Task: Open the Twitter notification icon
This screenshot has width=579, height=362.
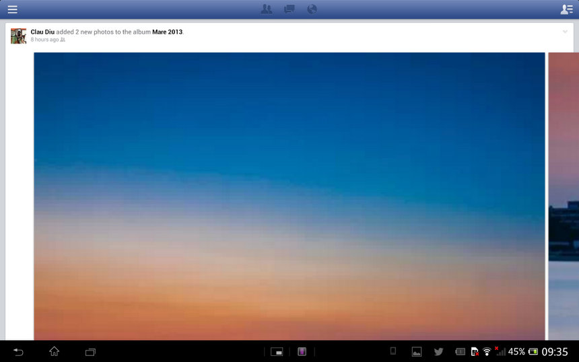Action: (x=439, y=352)
